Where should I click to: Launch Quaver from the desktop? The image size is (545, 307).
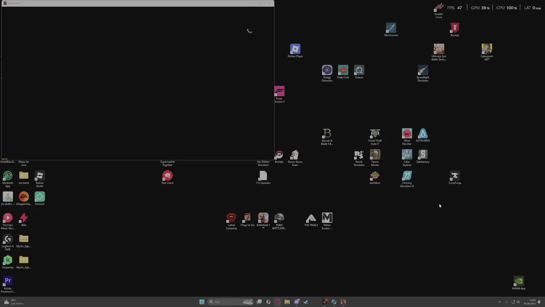tap(359, 72)
